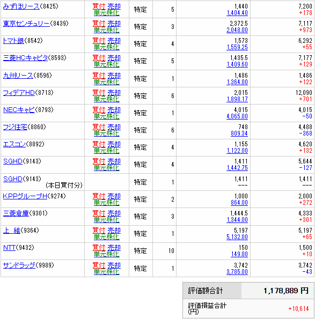The image size is (315, 319).
Task: Open the フジ住宅 (8860) link
Action: click(15, 127)
